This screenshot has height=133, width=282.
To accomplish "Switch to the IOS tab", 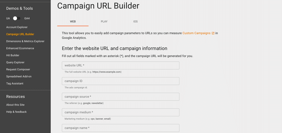I will 135,21.
